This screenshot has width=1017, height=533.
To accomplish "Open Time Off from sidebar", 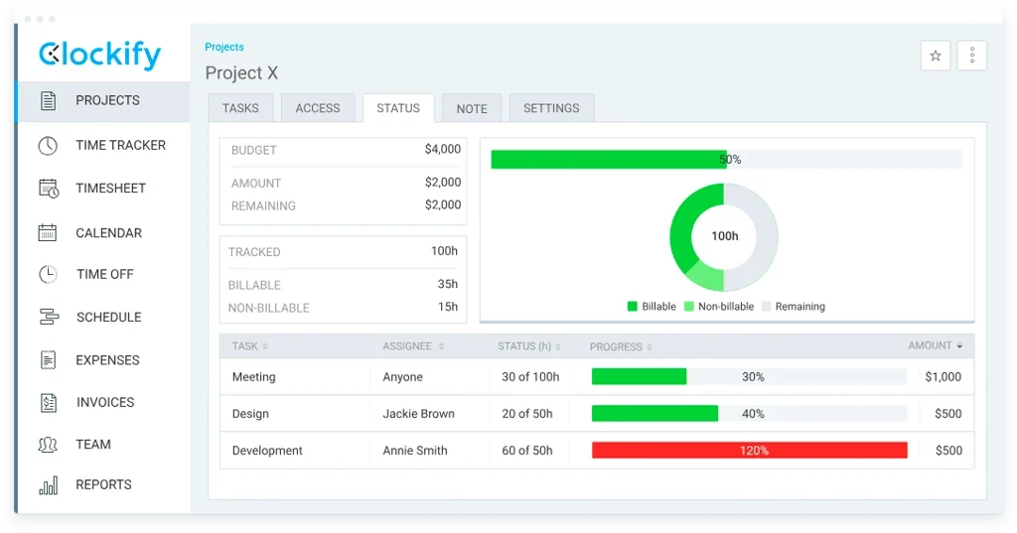I will tap(105, 274).
